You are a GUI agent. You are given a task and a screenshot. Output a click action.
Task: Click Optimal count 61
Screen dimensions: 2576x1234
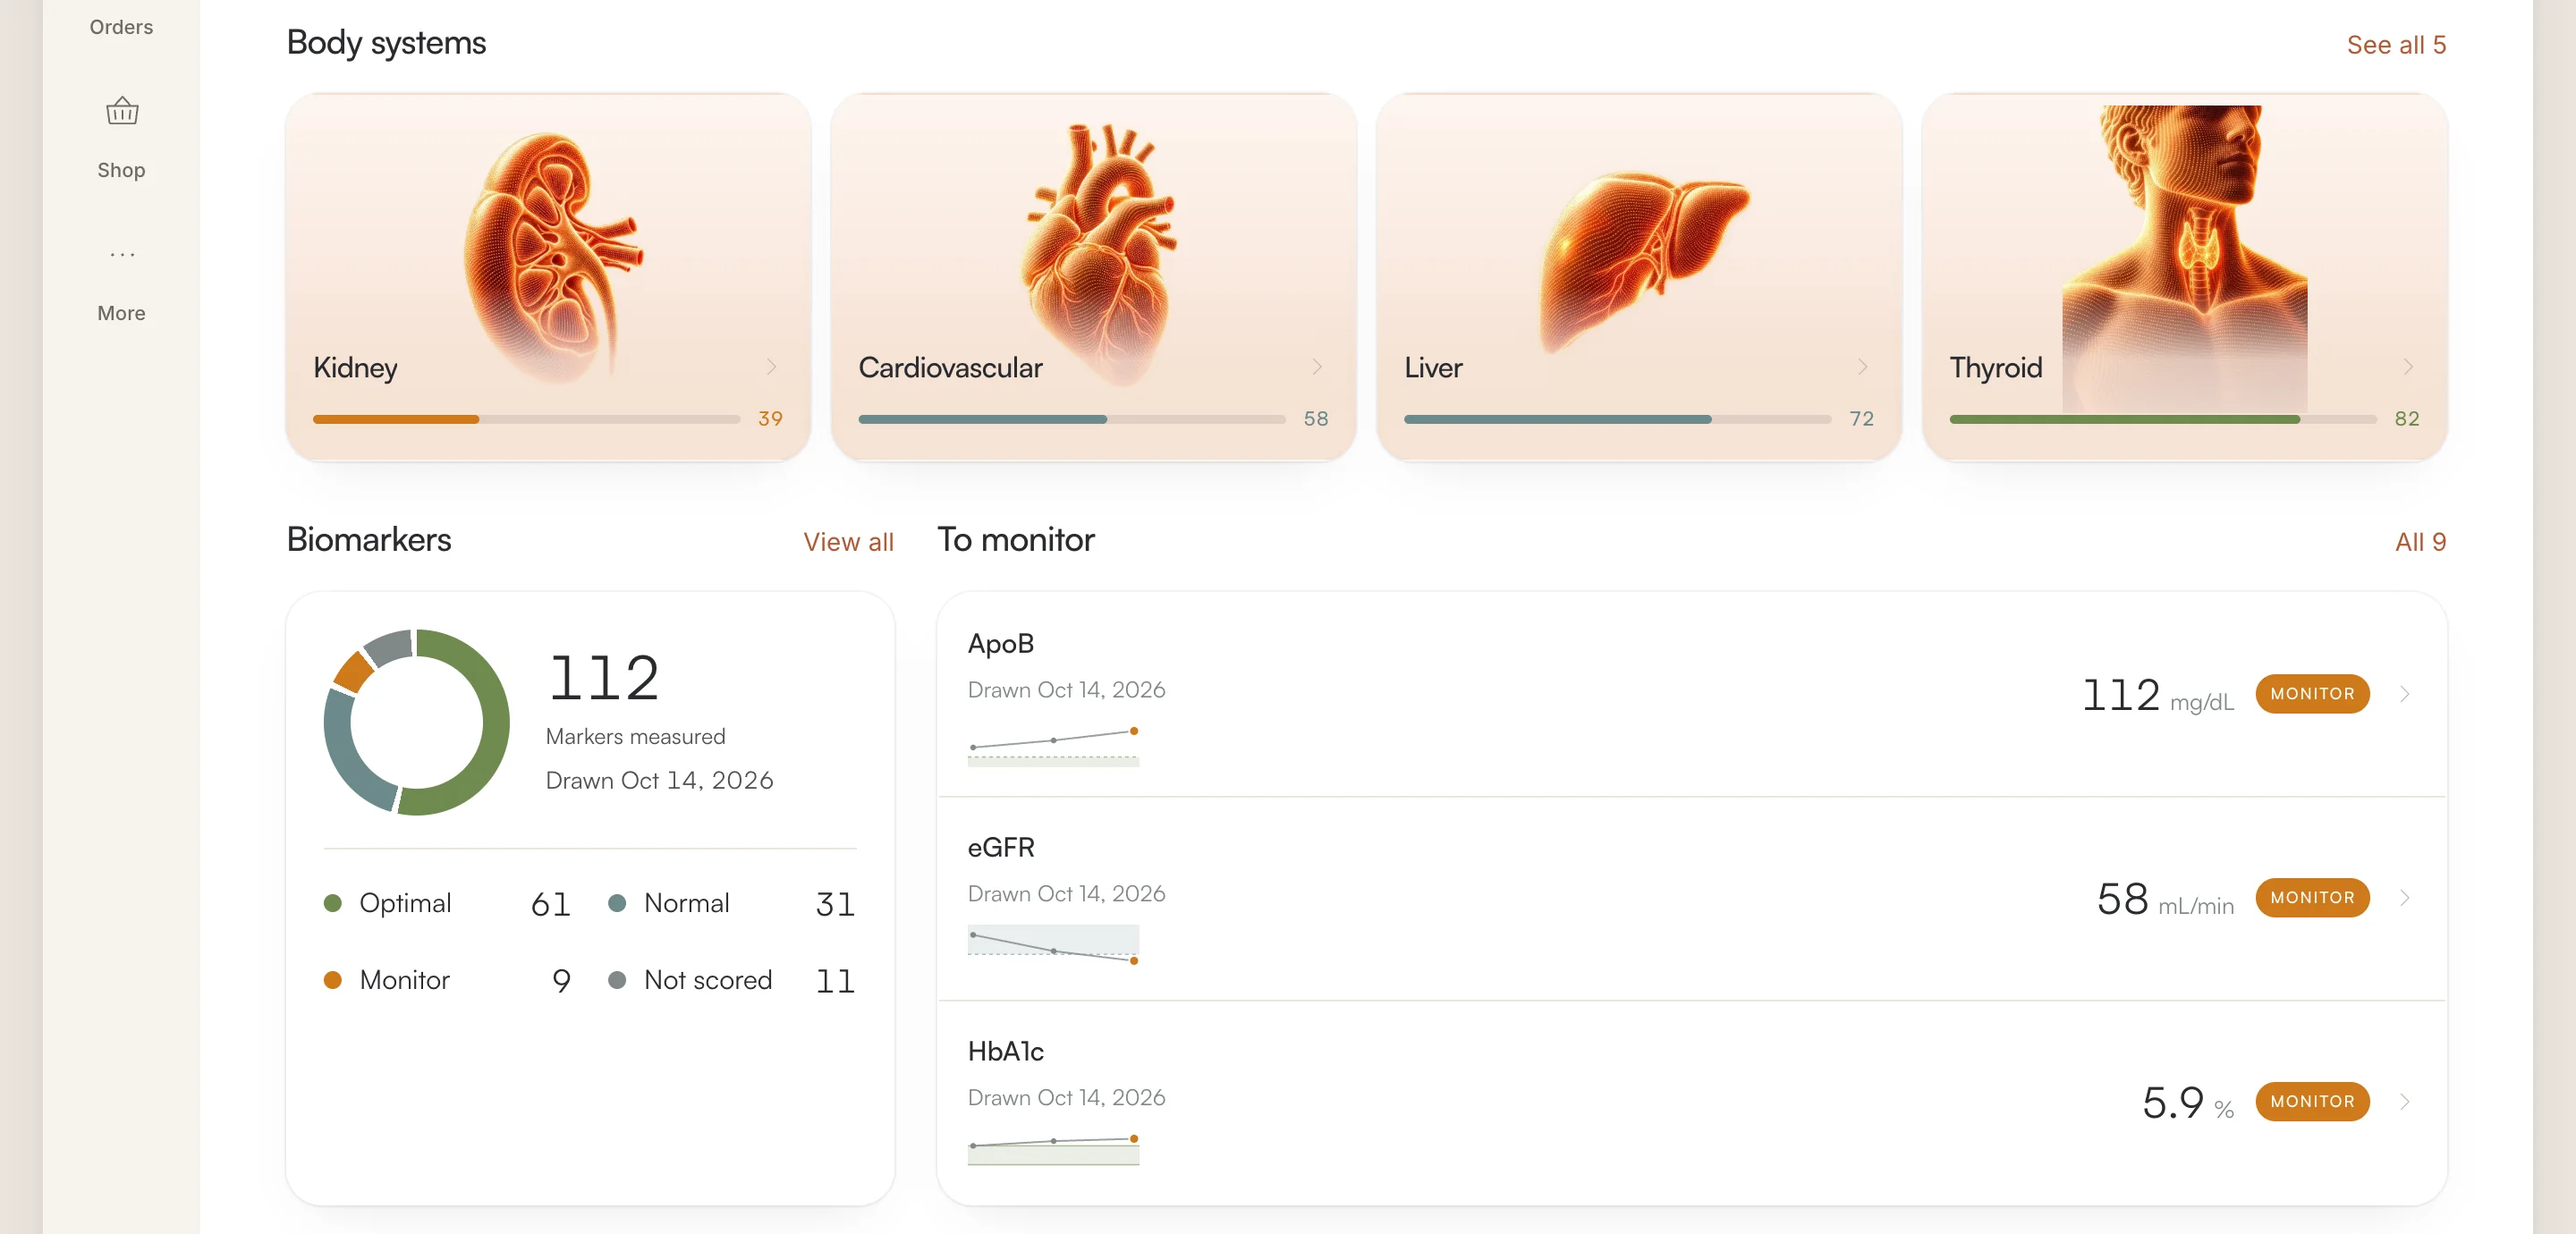click(550, 905)
